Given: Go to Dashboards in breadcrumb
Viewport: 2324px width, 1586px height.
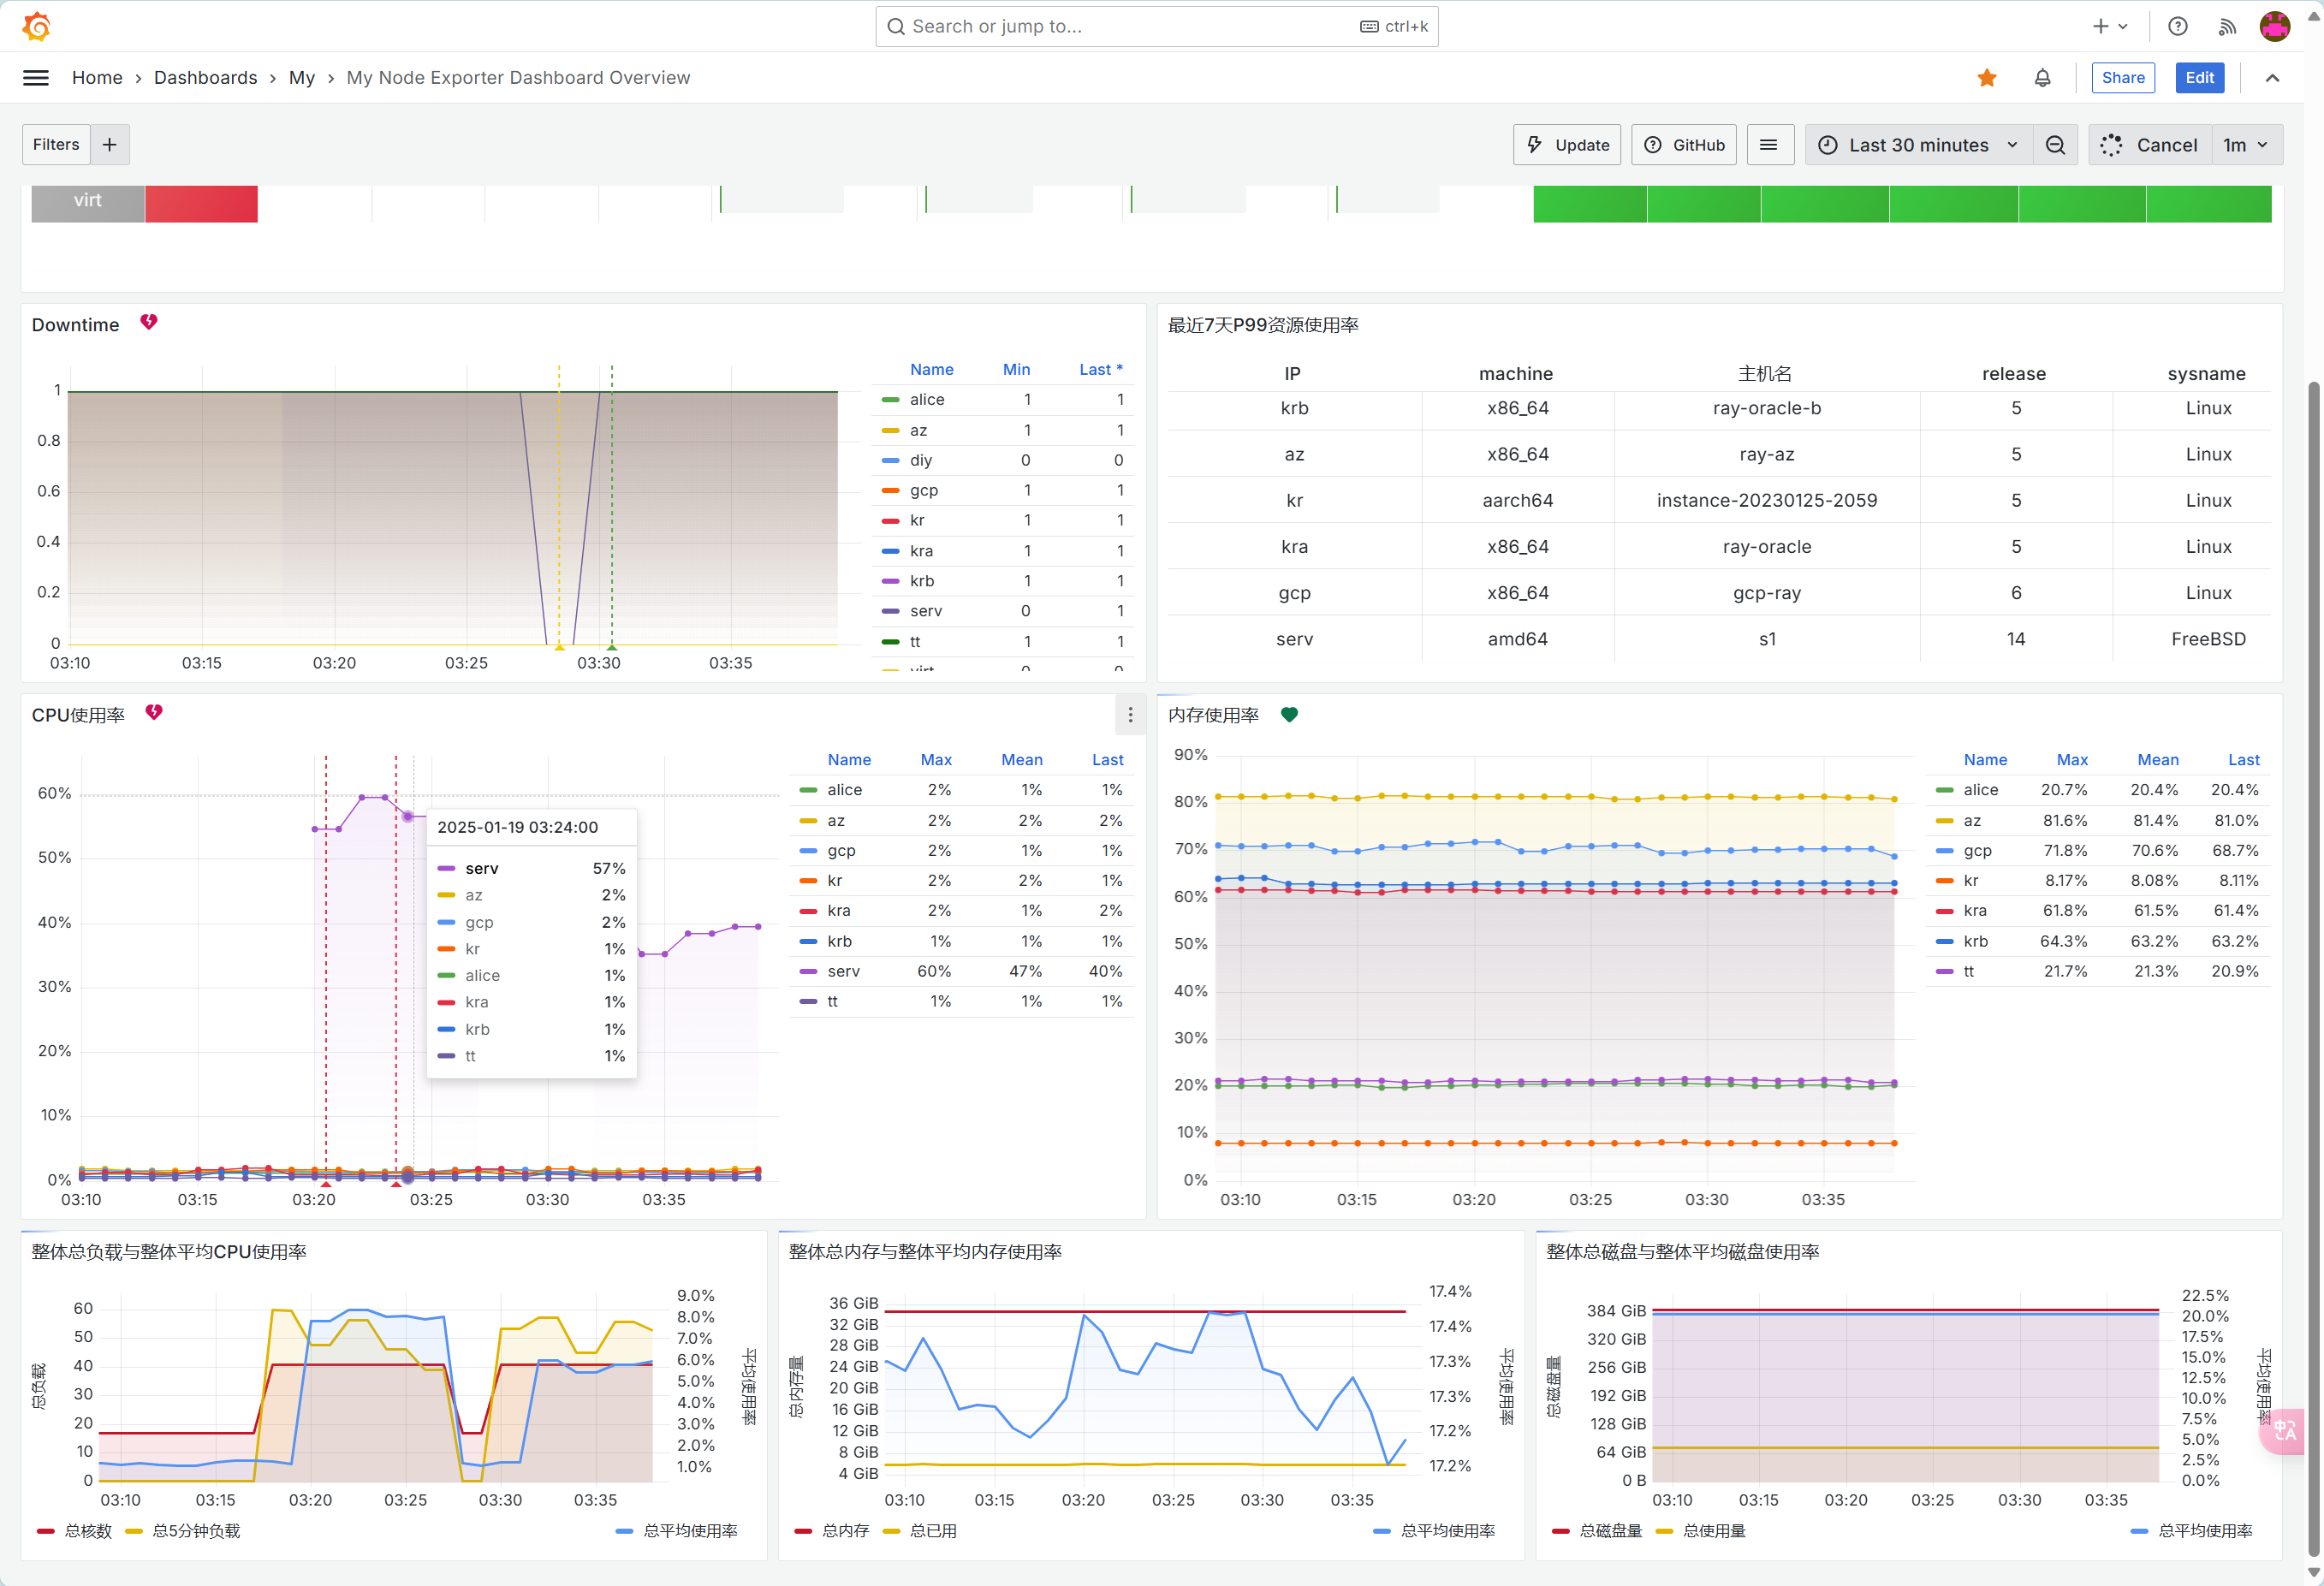Looking at the screenshot, I should click(205, 78).
